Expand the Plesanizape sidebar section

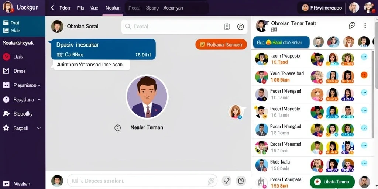(x=22, y=85)
